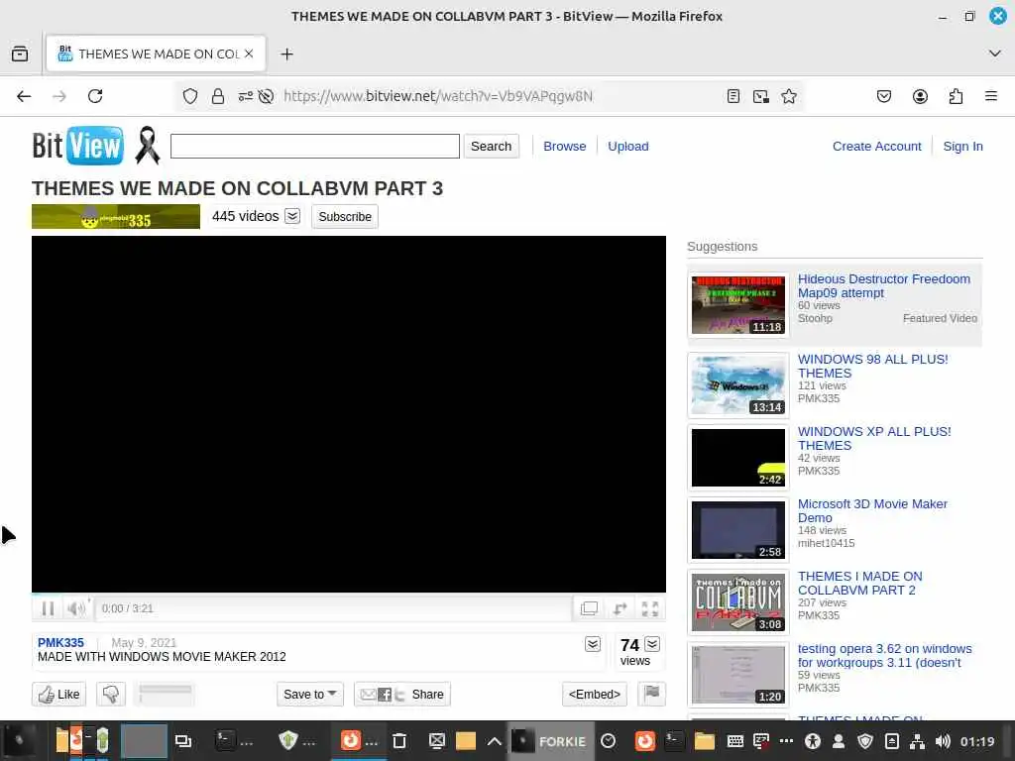Expand the video description arrow
The width and height of the screenshot is (1015, 761).
click(593, 644)
